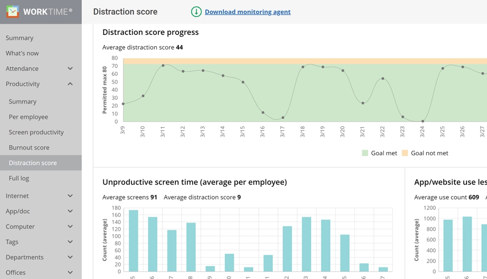The image size is (487, 279).
Task: Toggle the Goal not met legend swatch
Action: 405,153
